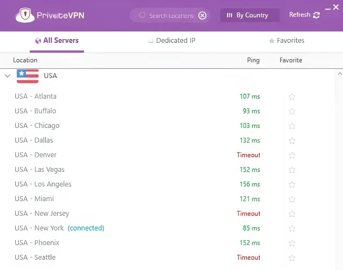Image resolution: width=343 pixels, height=270 pixels.
Task: Favorite Los Angeles with its star
Action: tap(292, 184)
